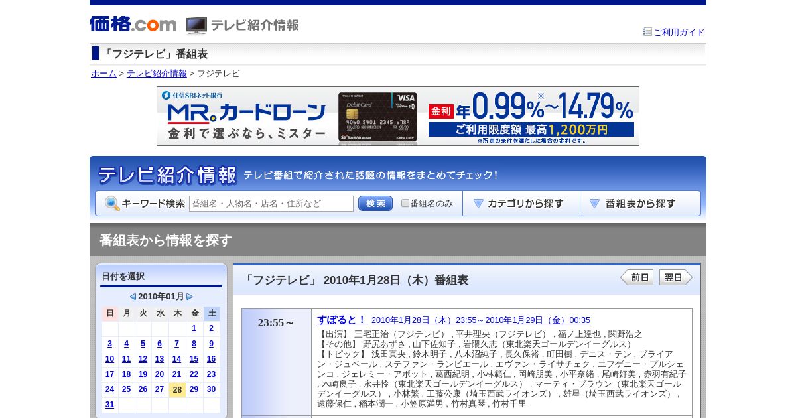Focus the keyword search input field
The image size is (796, 418).
(271, 204)
